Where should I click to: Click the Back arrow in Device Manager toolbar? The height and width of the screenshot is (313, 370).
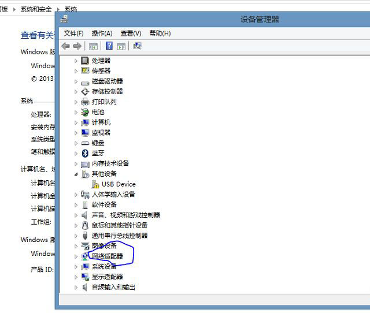65,46
